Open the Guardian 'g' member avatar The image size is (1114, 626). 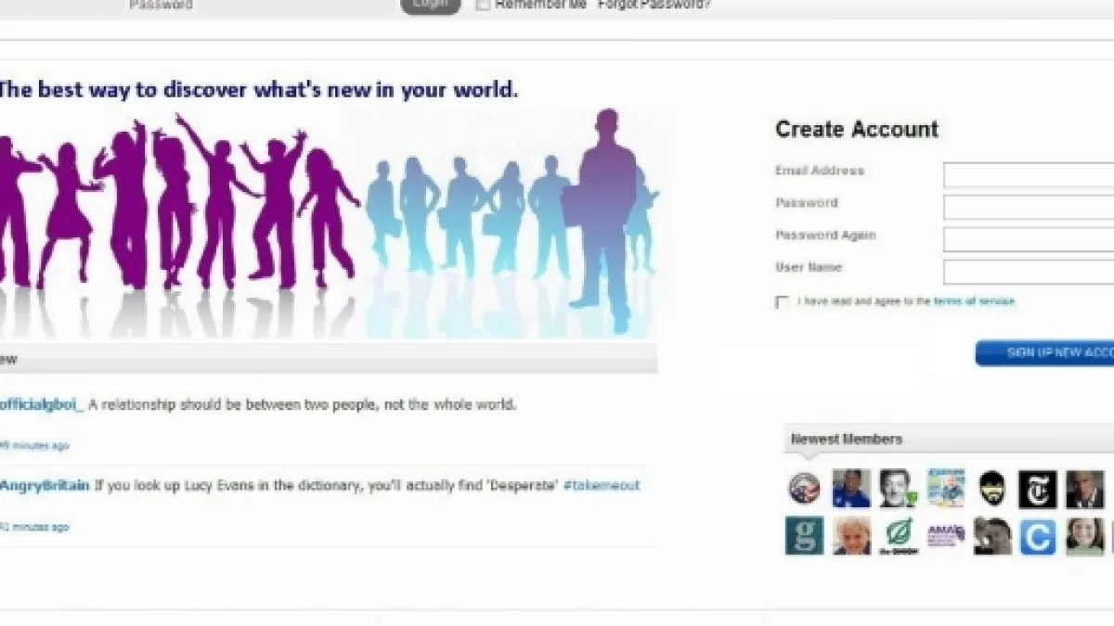(804, 536)
